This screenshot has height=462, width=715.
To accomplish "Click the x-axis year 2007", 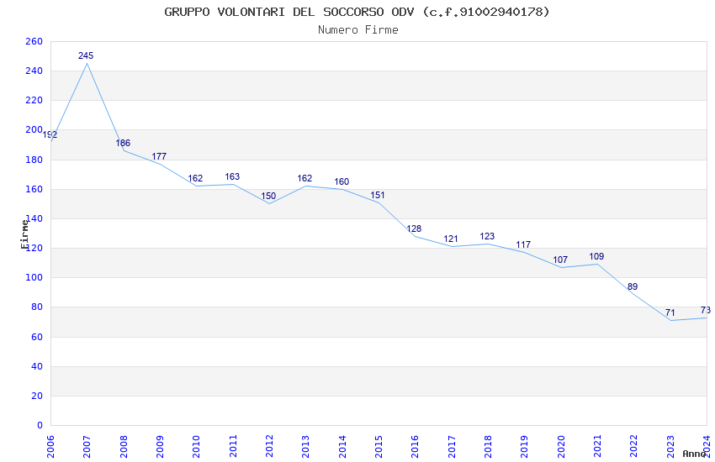I will coord(87,447).
